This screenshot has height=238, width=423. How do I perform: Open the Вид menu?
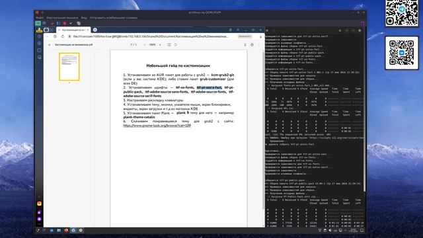(84, 18)
